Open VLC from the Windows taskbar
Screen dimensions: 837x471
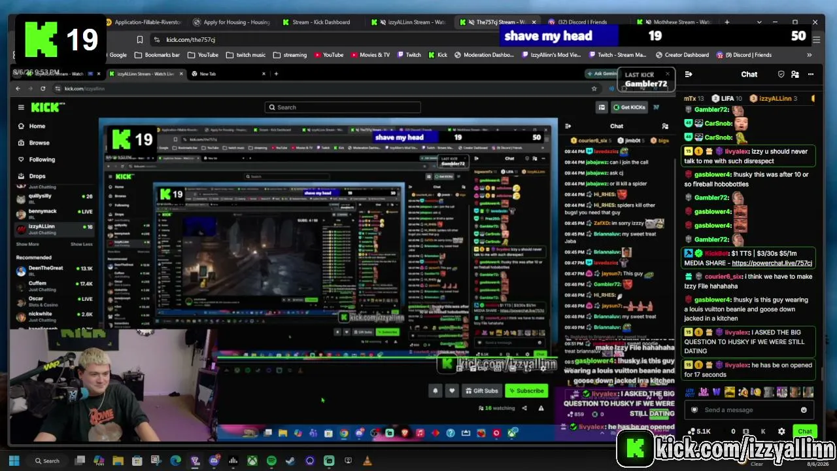367,461
